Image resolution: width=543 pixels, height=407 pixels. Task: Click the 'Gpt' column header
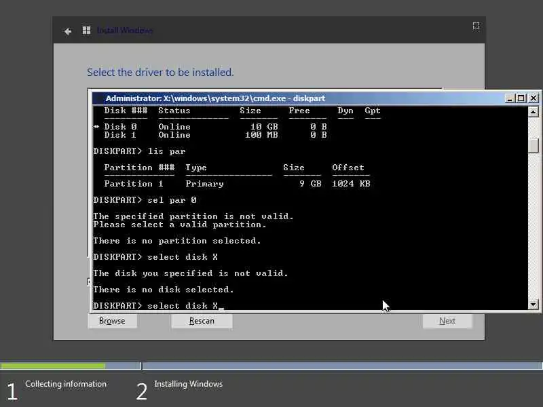pos(373,111)
